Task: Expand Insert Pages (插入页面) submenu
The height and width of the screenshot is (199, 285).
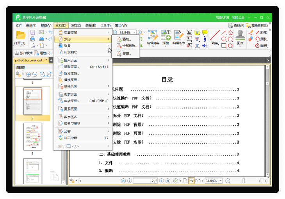Action: click(x=83, y=60)
